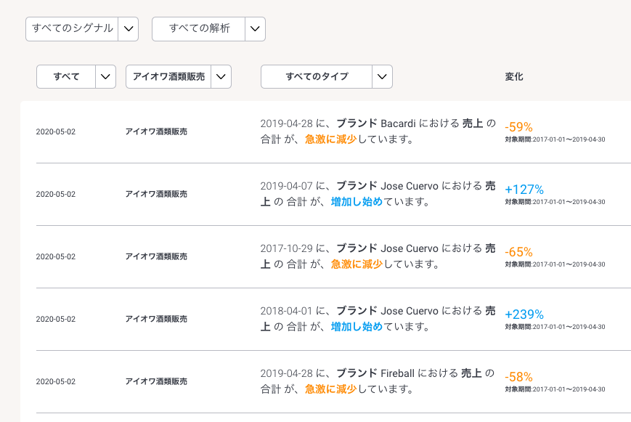631x422 pixels.
Task: Click the -59% change value
Action: 518,126
